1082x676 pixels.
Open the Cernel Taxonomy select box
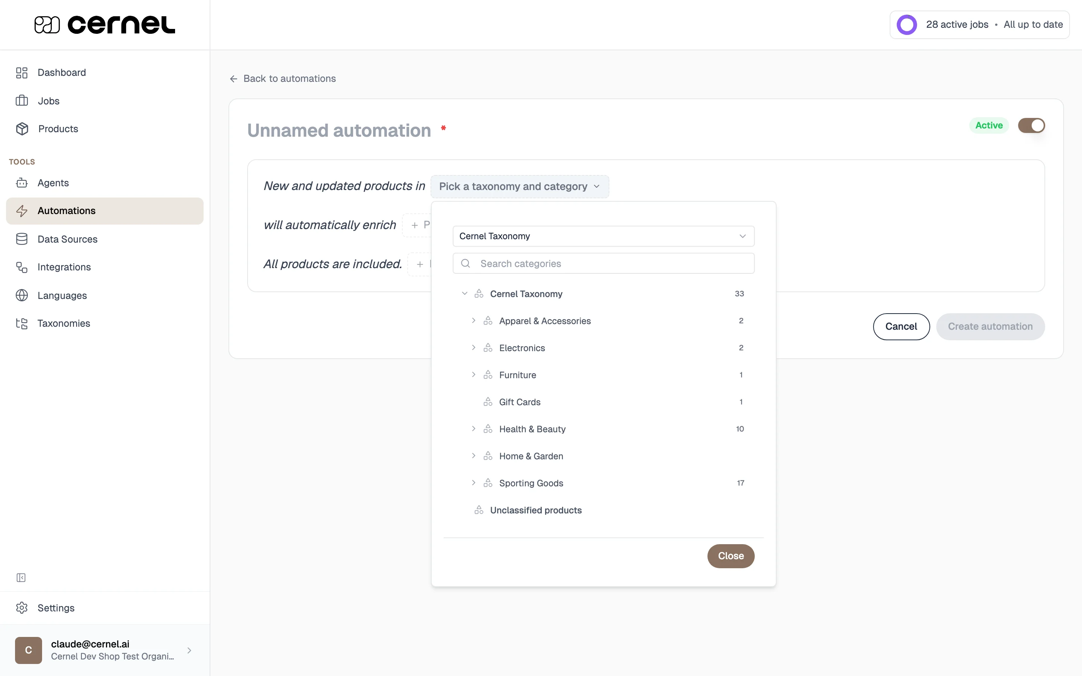click(603, 236)
